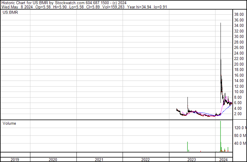Click the 2.00 price axis label

pyautogui.click(x=238, y=114)
